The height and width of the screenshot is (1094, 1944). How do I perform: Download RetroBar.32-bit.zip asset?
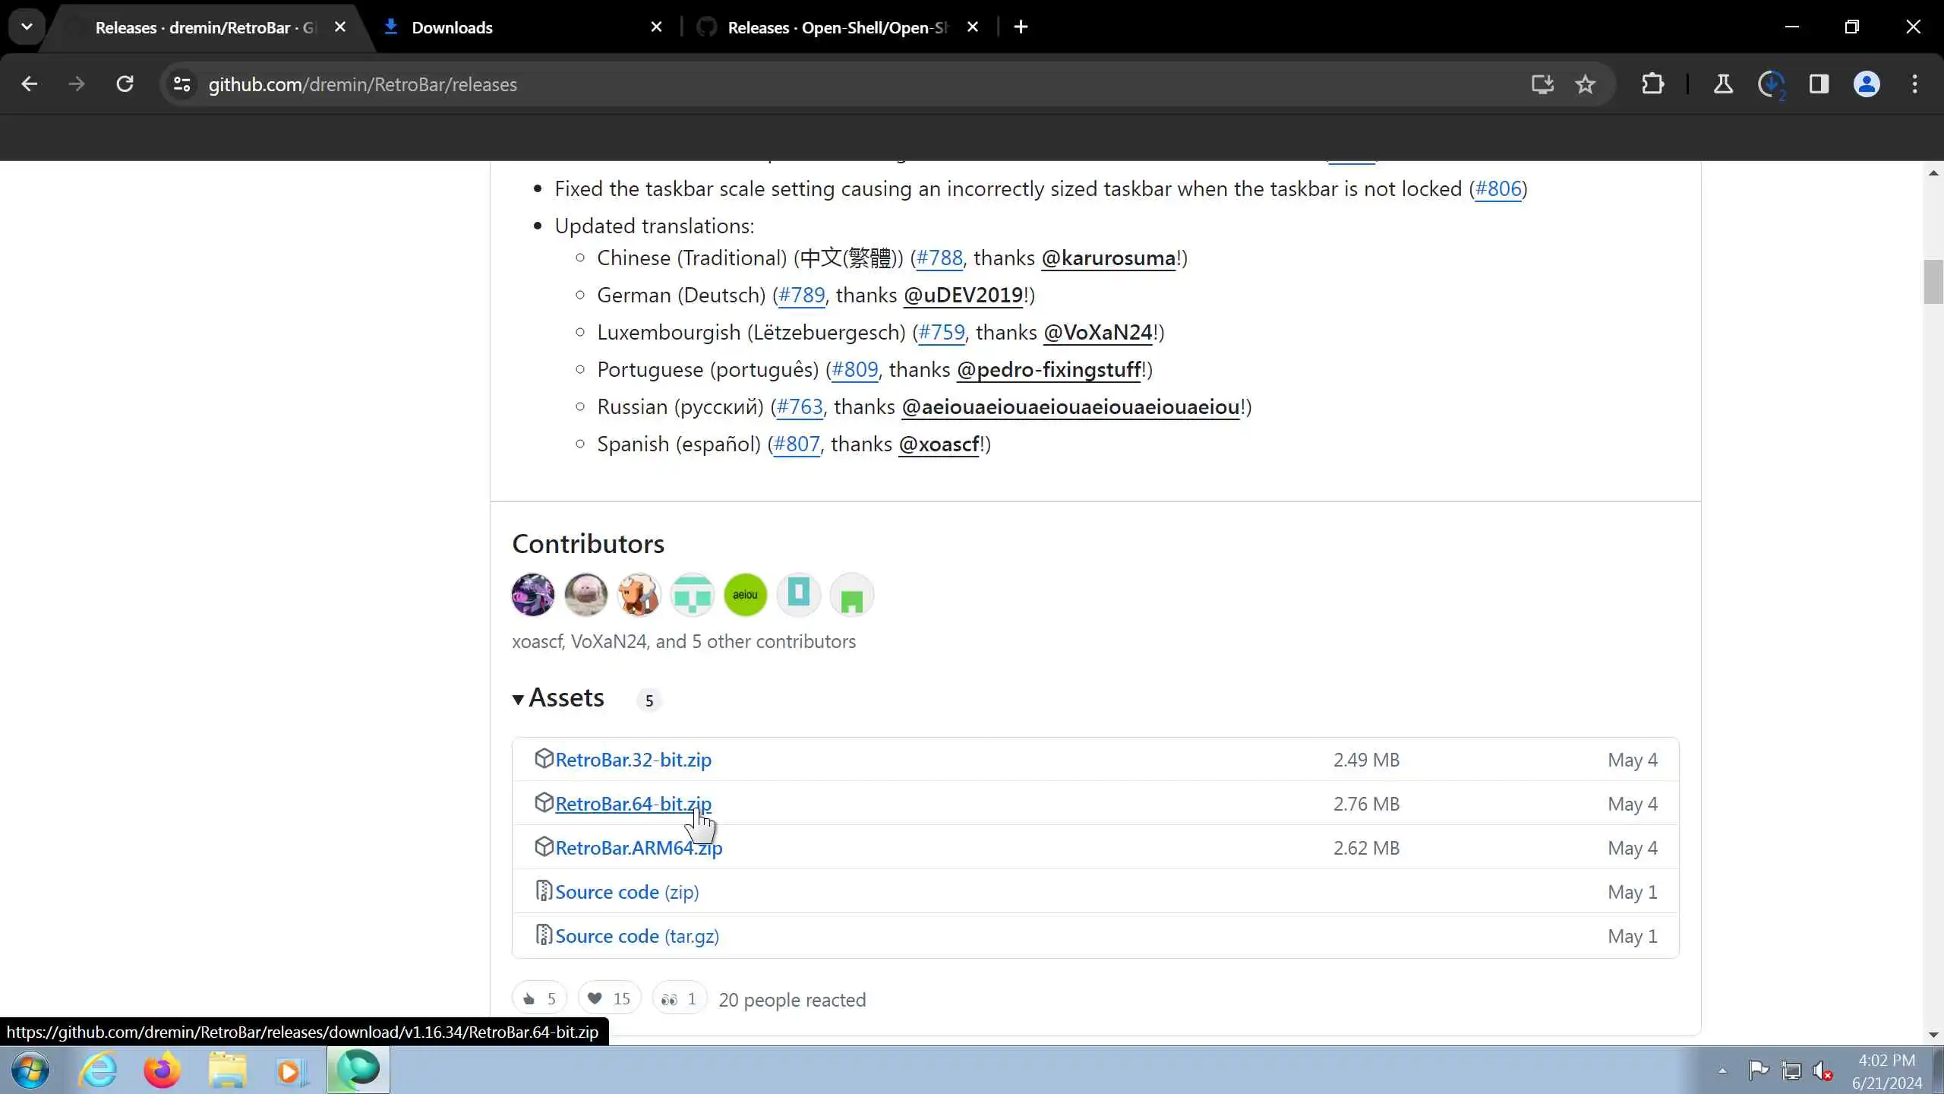point(633,760)
